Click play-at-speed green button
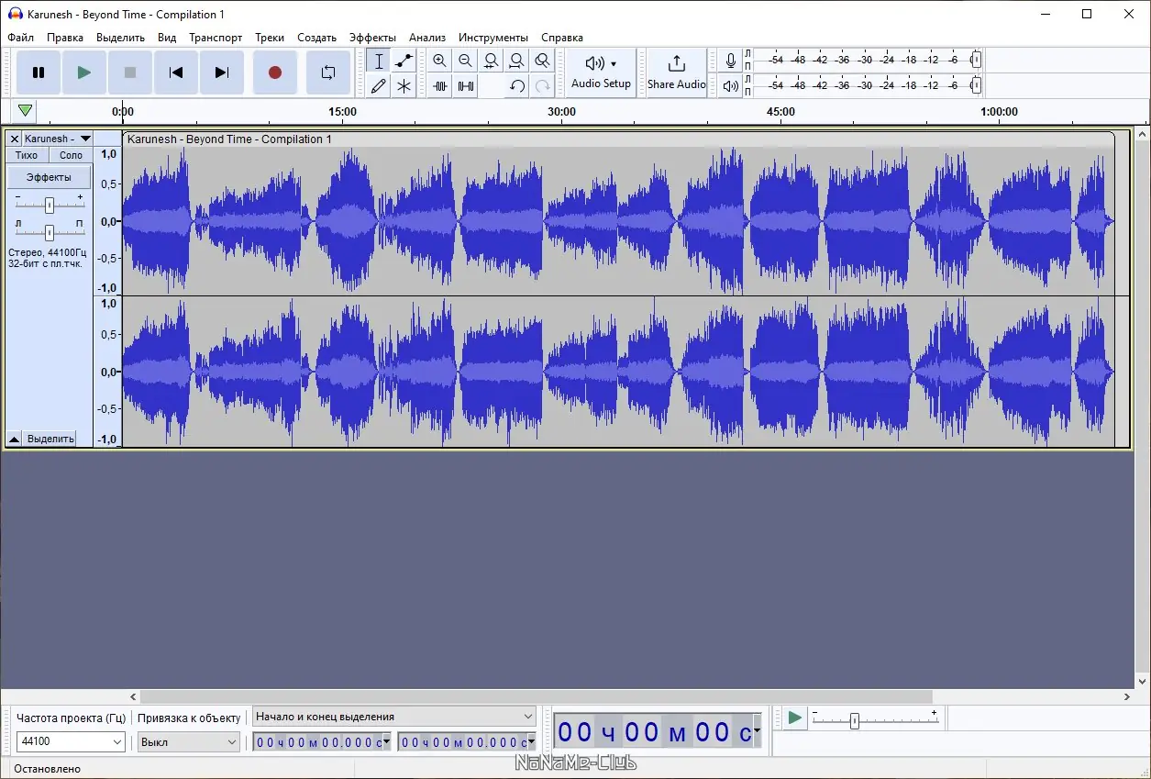The image size is (1151, 779). pyautogui.click(x=795, y=718)
